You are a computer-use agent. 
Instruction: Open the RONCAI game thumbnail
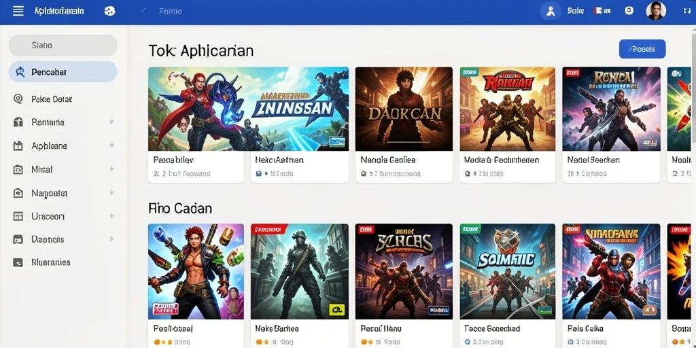[x=611, y=109]
